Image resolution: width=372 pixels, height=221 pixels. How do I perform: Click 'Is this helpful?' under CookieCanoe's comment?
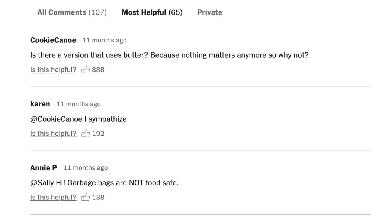(x=53, y=70)
